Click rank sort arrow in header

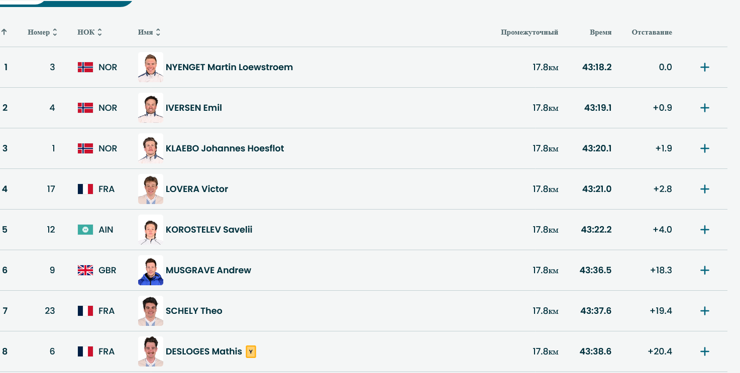(4, 32)
